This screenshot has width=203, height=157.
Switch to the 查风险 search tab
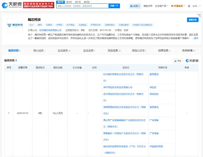coord(86,2)
